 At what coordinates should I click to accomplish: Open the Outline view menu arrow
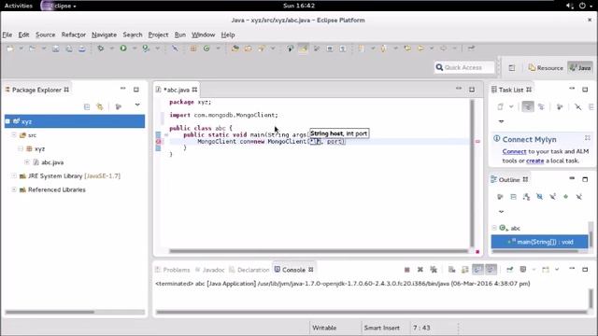(502, 212)
